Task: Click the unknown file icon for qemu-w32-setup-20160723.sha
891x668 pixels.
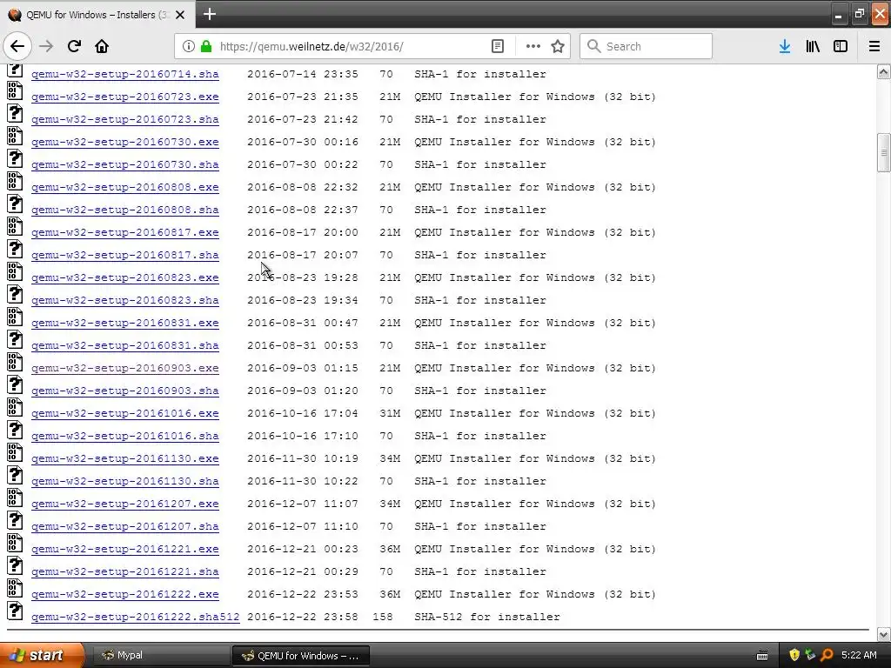Action: (15, 114)
